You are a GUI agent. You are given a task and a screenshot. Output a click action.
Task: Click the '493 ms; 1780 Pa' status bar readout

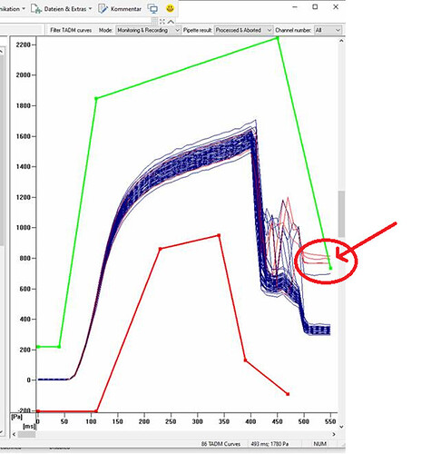[269, 444]
